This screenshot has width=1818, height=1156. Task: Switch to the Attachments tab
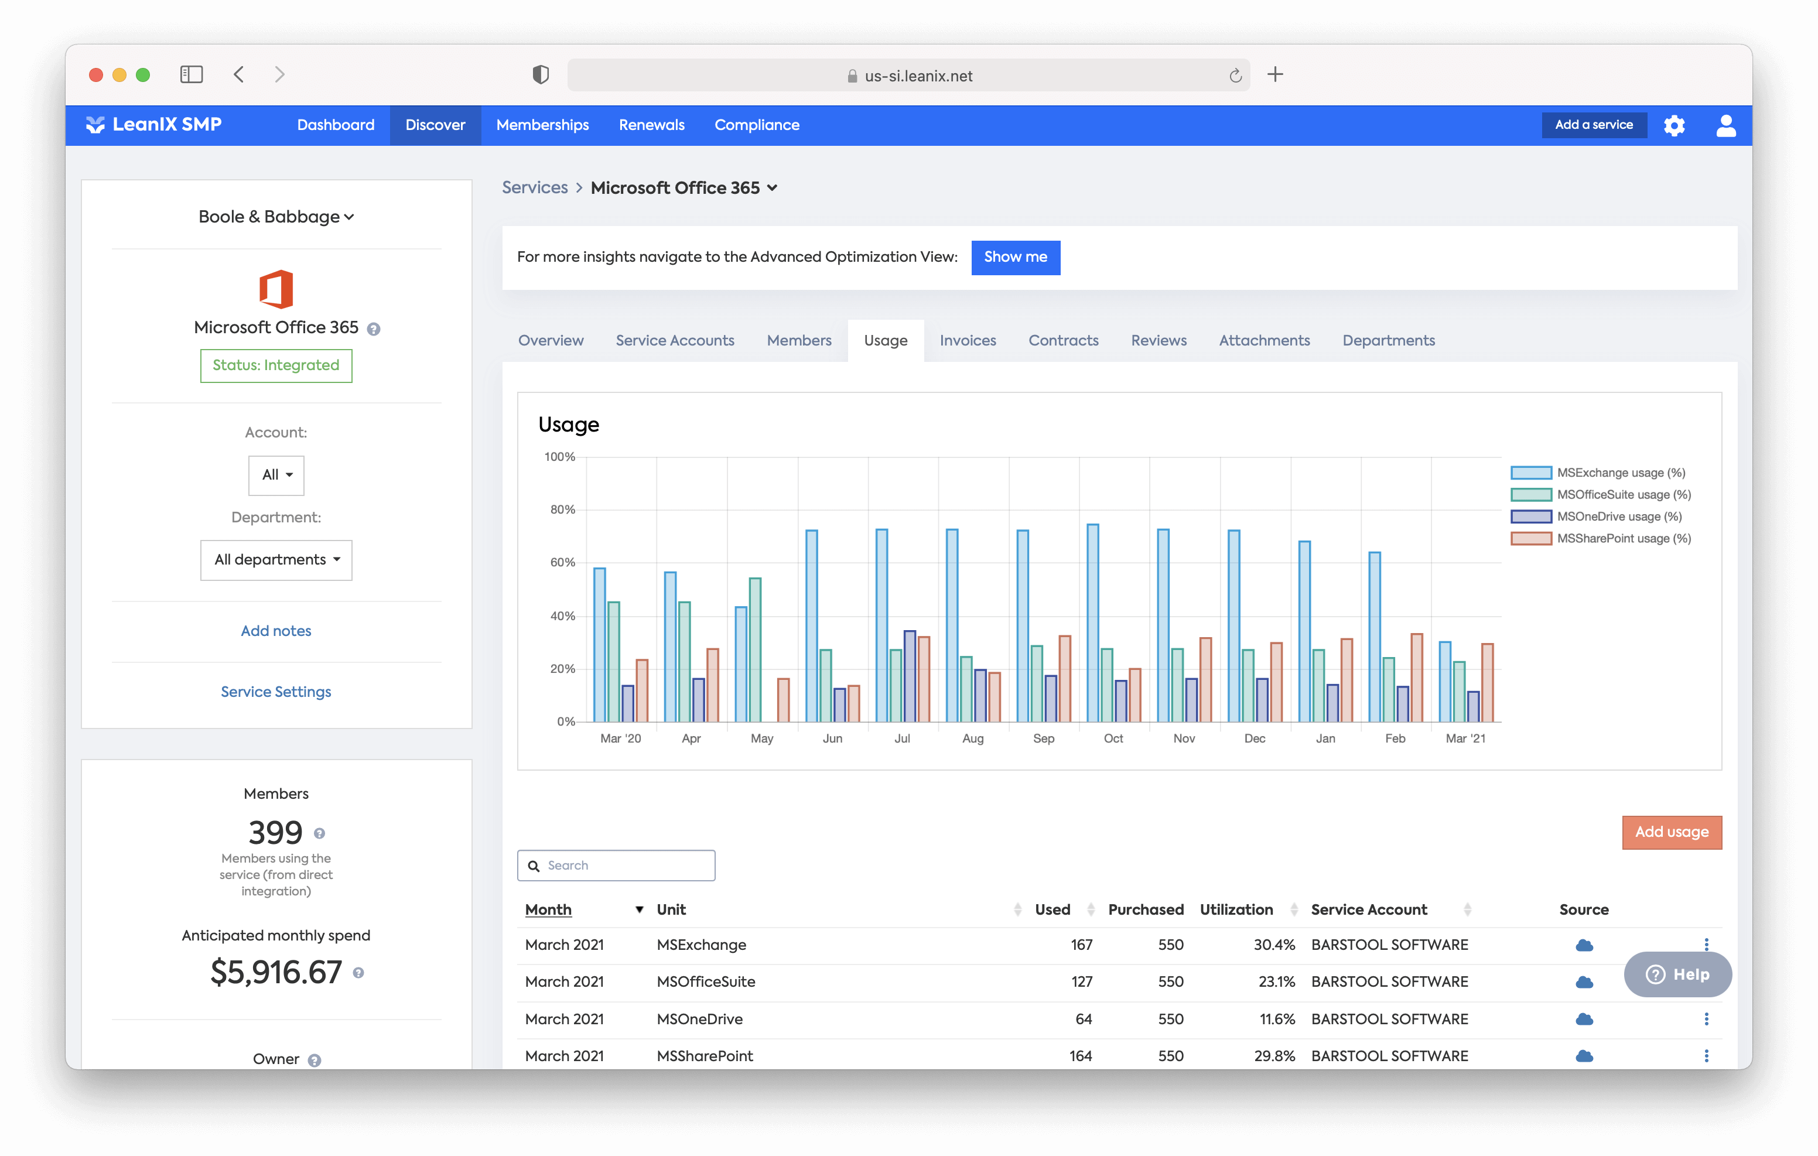(1265, 340)
